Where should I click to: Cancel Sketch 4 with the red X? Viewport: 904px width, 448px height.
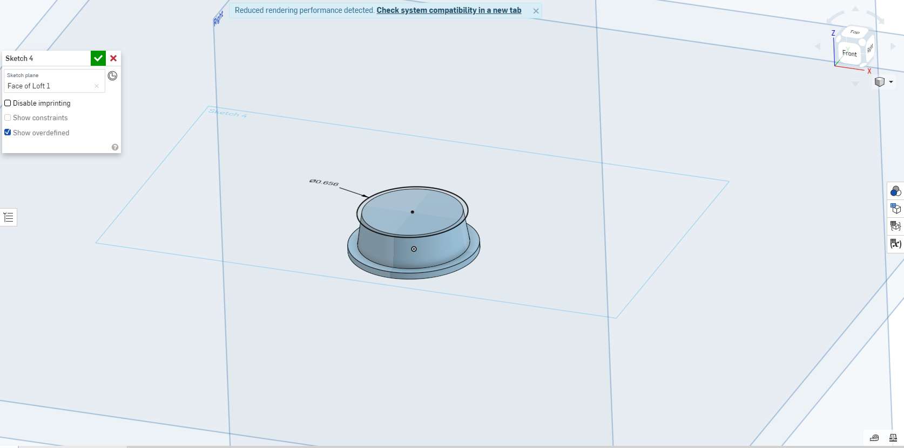tap(113, 58)
